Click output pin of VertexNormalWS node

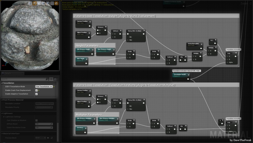(x=201, y=48)
